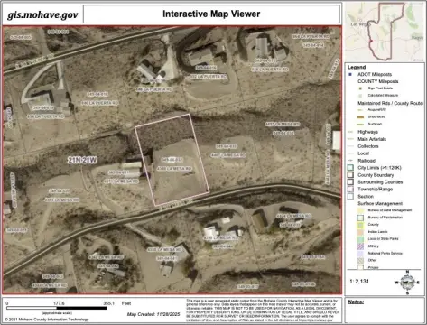Click the Bureau of Reclamation swatch
427x325 pixels.
pos(360,218)
